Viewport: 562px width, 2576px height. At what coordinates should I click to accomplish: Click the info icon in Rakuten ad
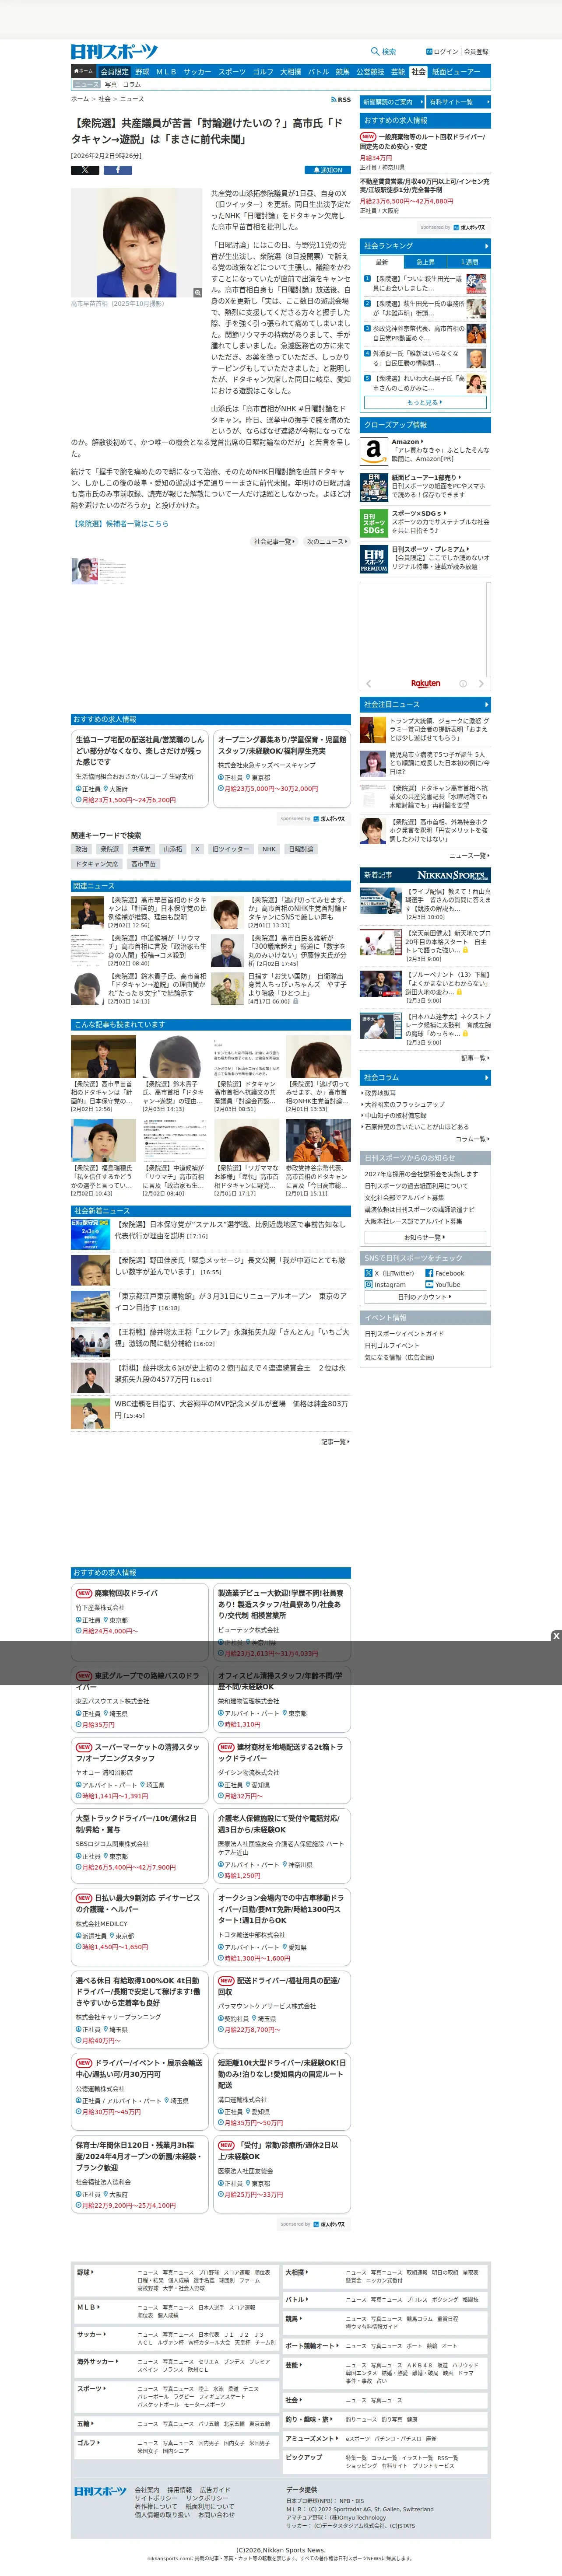point(463,684)
